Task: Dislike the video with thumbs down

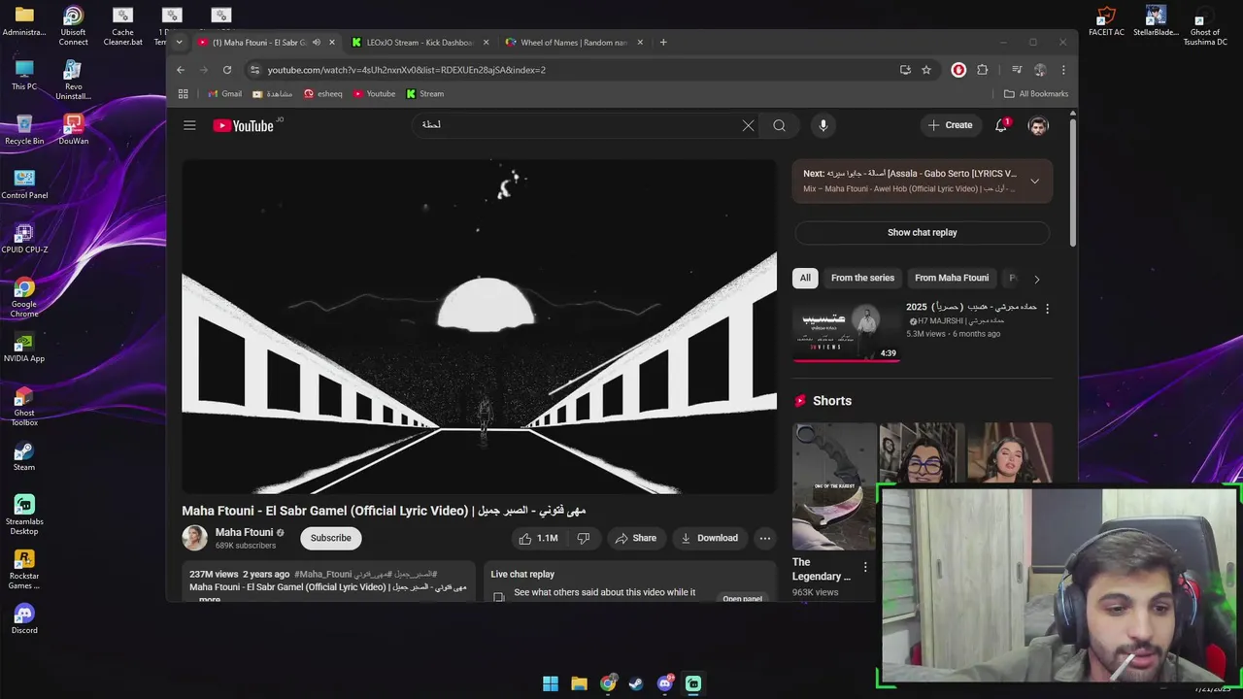Action: pos(583,538)
